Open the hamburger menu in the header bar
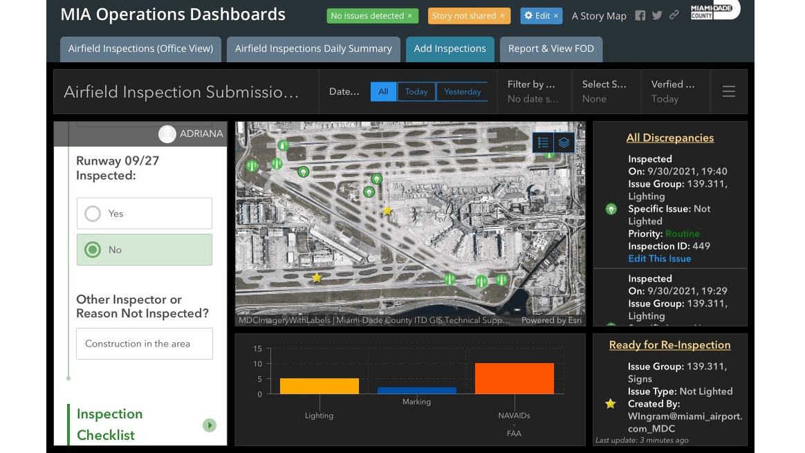805x453 pixels. pos(728,91)
